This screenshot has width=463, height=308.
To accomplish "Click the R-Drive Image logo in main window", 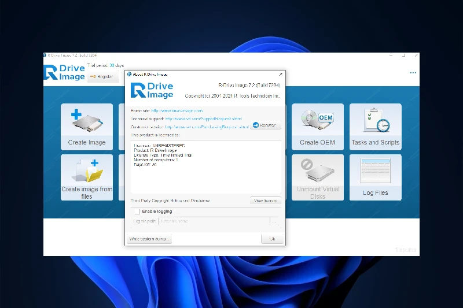I will pos(64,73).
